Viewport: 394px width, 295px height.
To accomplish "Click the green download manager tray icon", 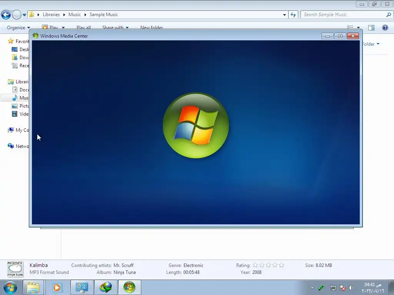I will coord(322,288).
